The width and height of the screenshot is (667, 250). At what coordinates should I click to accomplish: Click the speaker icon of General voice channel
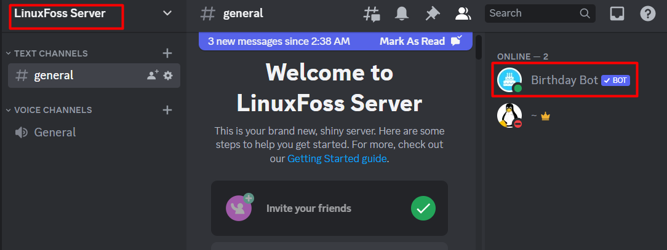point(22,133)
